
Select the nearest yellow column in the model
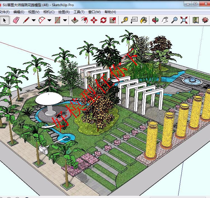pyautogui.click(x=152, y=140)
